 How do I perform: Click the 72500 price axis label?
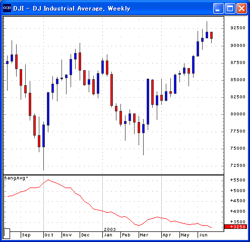(x=238, y=165)
